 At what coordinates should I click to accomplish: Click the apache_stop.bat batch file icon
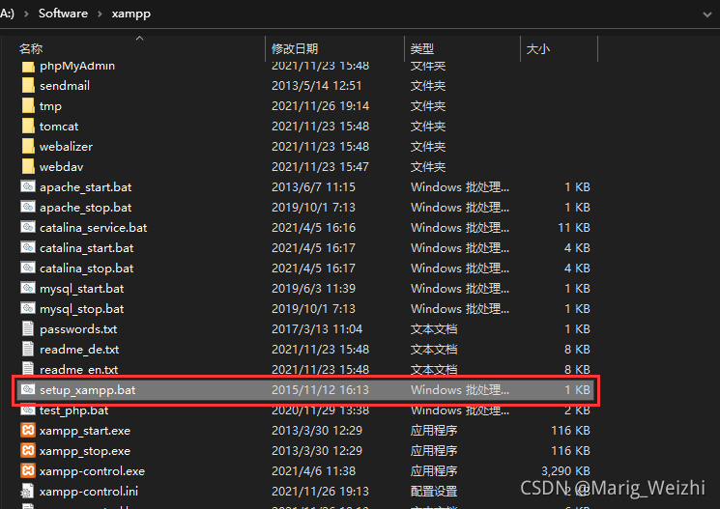28,207
